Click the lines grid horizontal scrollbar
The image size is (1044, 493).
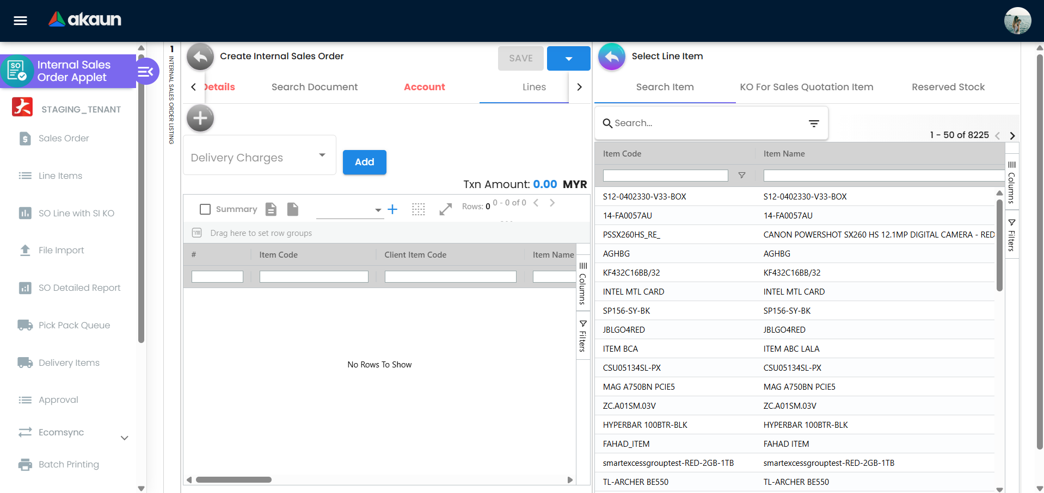point(234,479)
